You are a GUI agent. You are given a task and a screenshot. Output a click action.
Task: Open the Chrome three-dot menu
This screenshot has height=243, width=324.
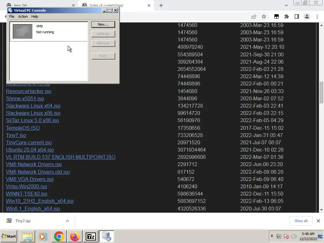[317, 16]
